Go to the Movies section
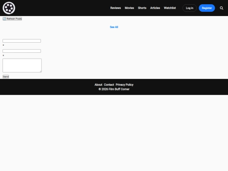Viewport: 228px width, 171px height. (129, 8)
